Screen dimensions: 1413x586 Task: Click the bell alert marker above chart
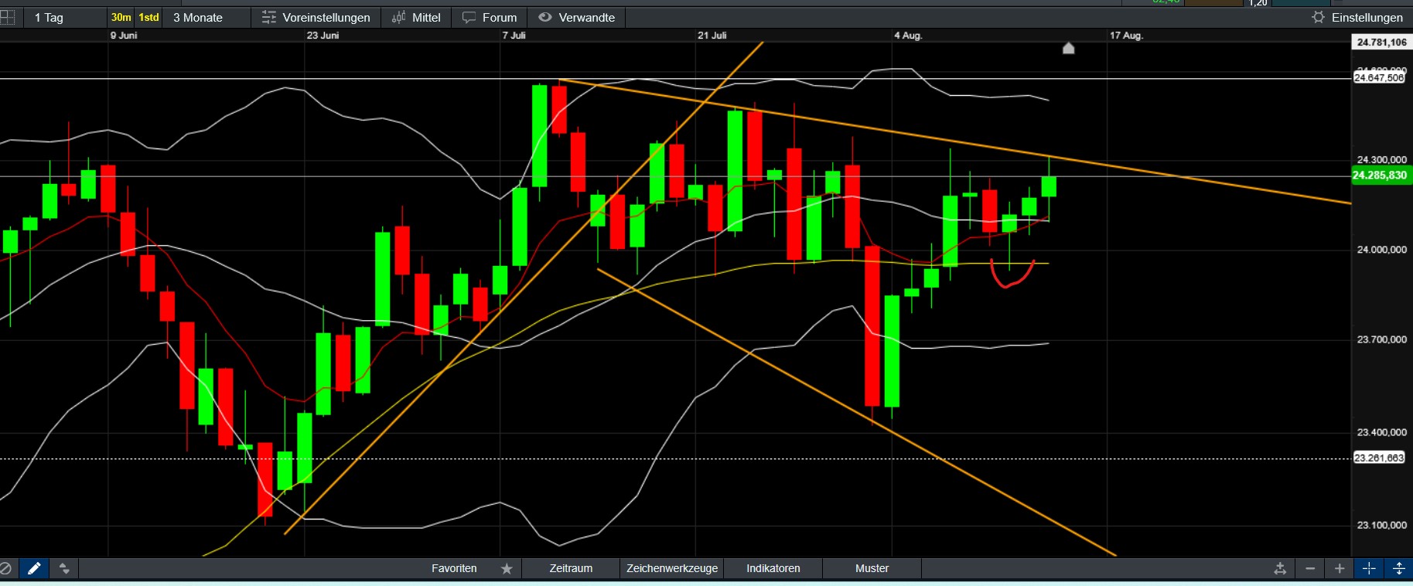click(1068, 49)
